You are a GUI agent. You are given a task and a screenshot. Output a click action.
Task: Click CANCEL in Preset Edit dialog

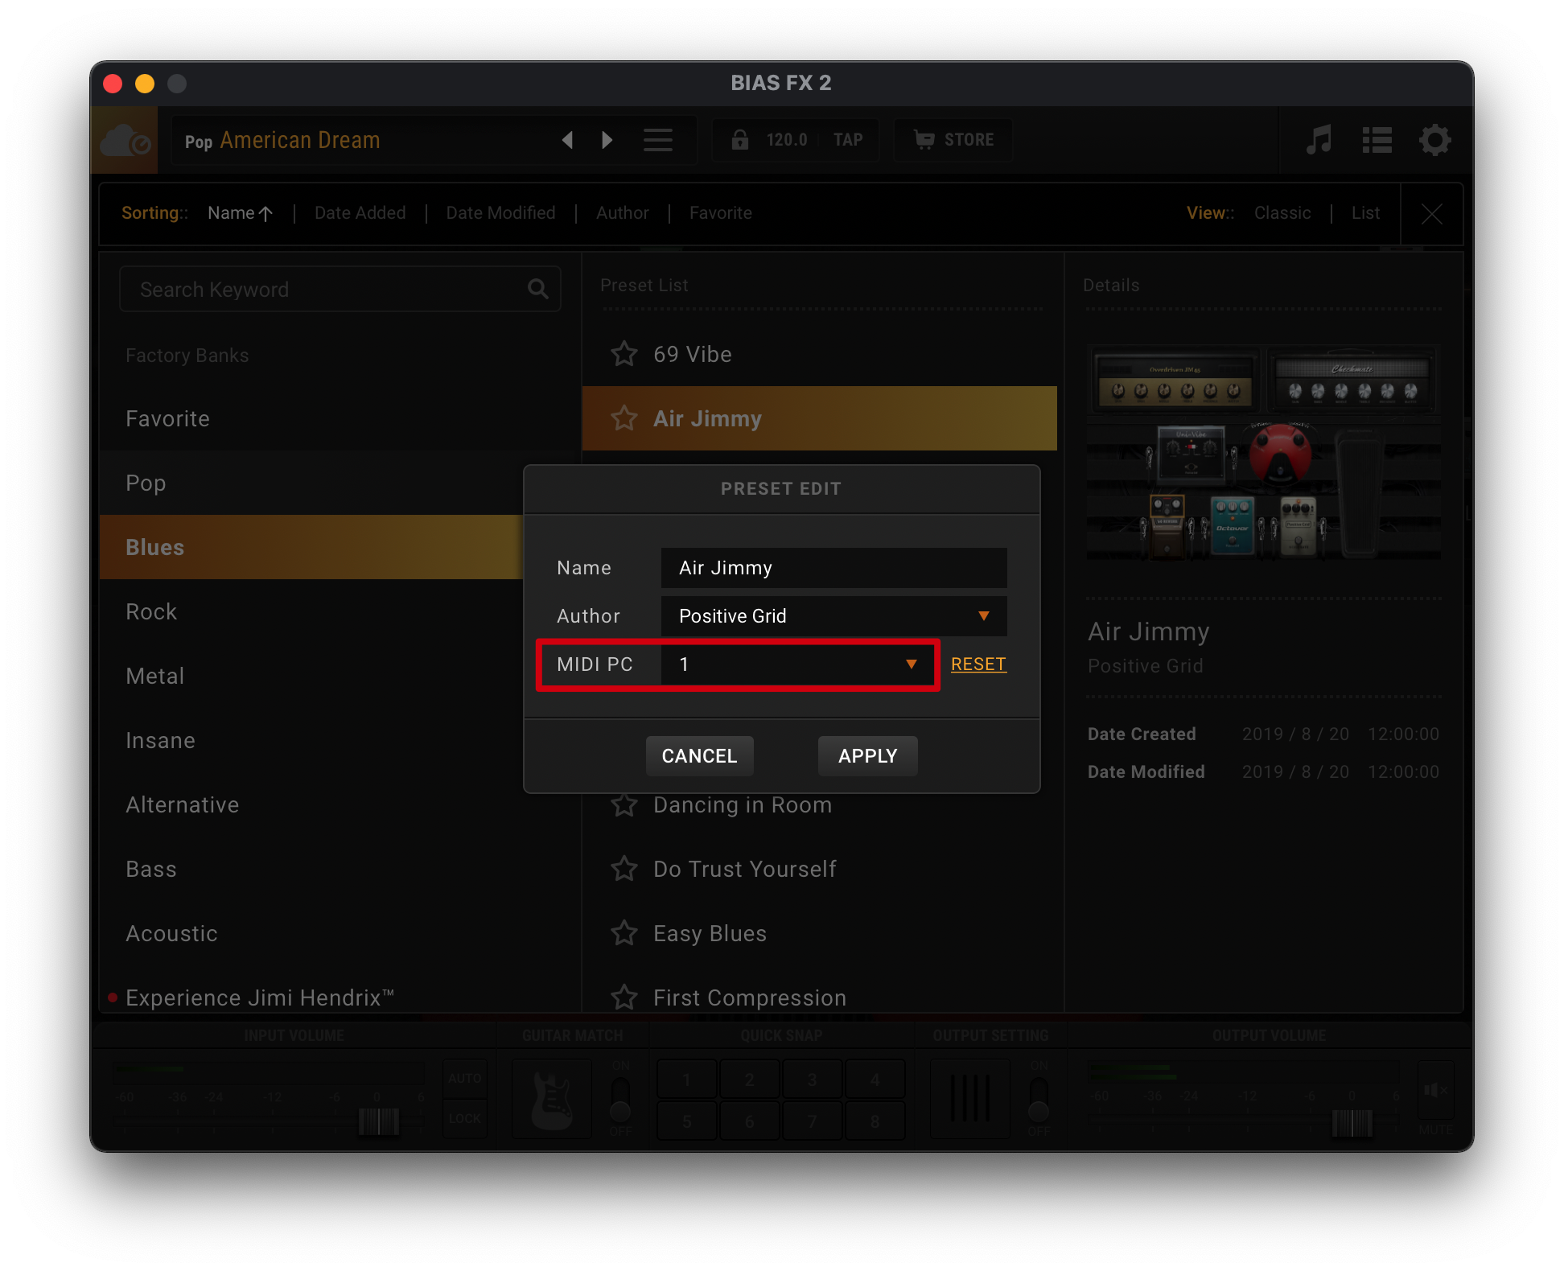point(699,755)
